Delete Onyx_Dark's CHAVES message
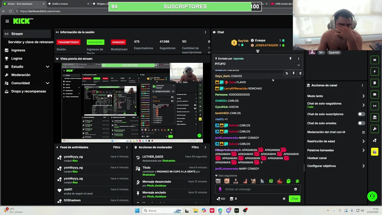This screenshot has width=382, height=215. coord(300,73)
